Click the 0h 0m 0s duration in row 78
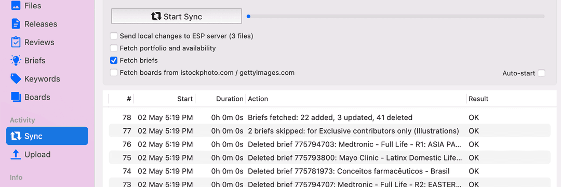 [x=227, y=117]
